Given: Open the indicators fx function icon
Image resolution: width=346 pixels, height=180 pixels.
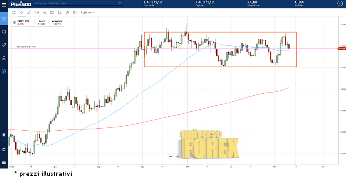Looking at the screenshot, I should (67, 12).
